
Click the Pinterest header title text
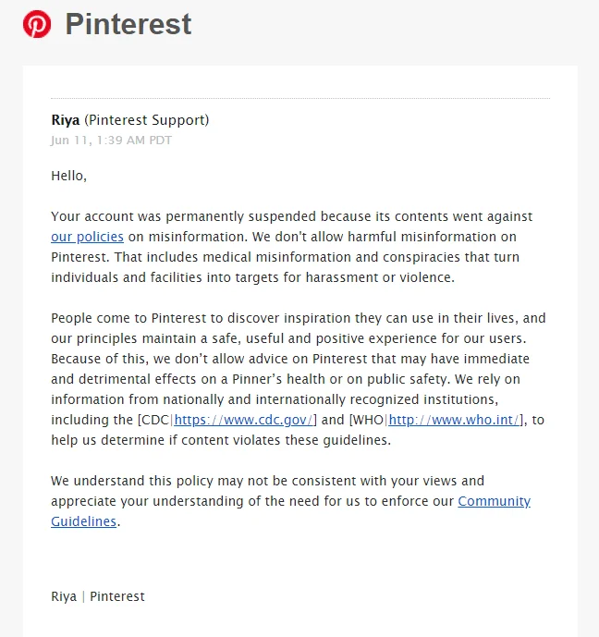click(x=128, y=24)
